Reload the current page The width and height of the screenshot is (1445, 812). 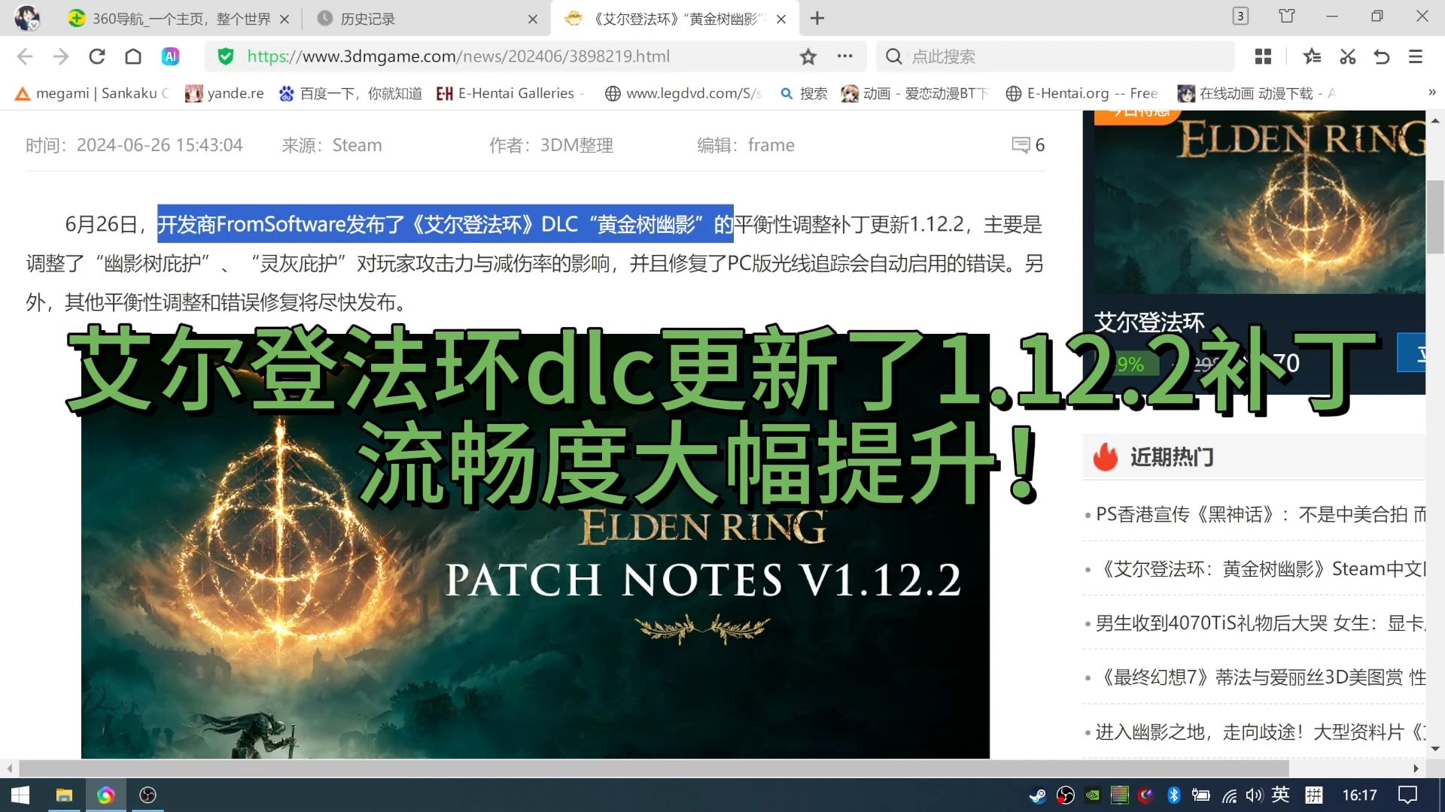(x=97, y=56)
